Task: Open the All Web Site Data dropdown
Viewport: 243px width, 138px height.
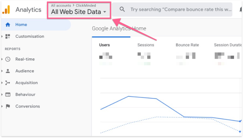Action: pyautogui.click(x=79, y=12)
